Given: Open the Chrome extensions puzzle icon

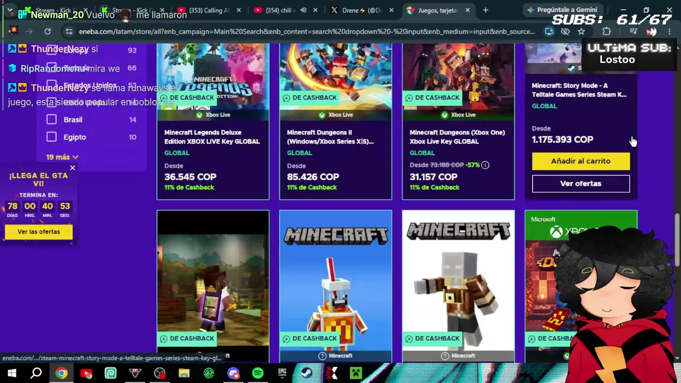Looking at the screenshot, I should click(x=607, y=31).
